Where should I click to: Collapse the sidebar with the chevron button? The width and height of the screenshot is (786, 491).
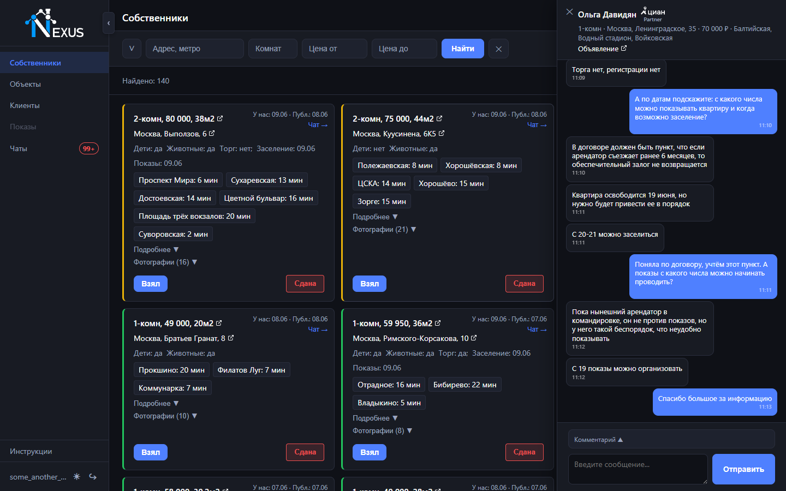[109, 23]
